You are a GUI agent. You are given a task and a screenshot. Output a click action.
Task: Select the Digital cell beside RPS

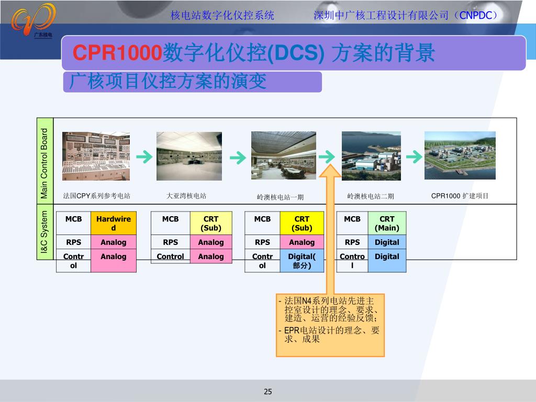click(x=387, y=242)
